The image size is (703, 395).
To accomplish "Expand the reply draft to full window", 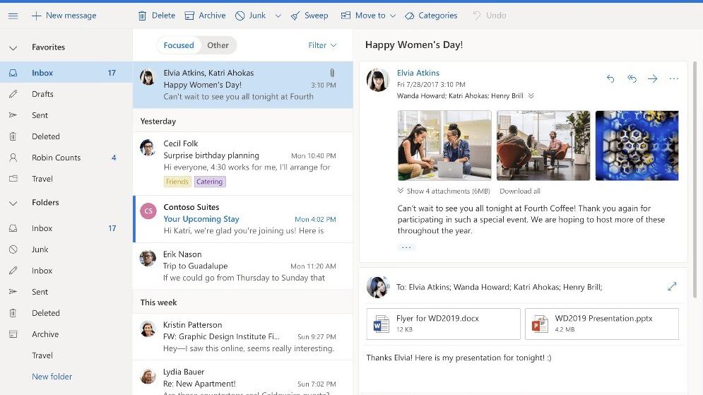I will (671, 286).
